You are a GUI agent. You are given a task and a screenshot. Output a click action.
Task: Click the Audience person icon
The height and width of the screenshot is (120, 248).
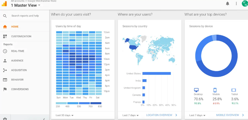coord(5,61)
